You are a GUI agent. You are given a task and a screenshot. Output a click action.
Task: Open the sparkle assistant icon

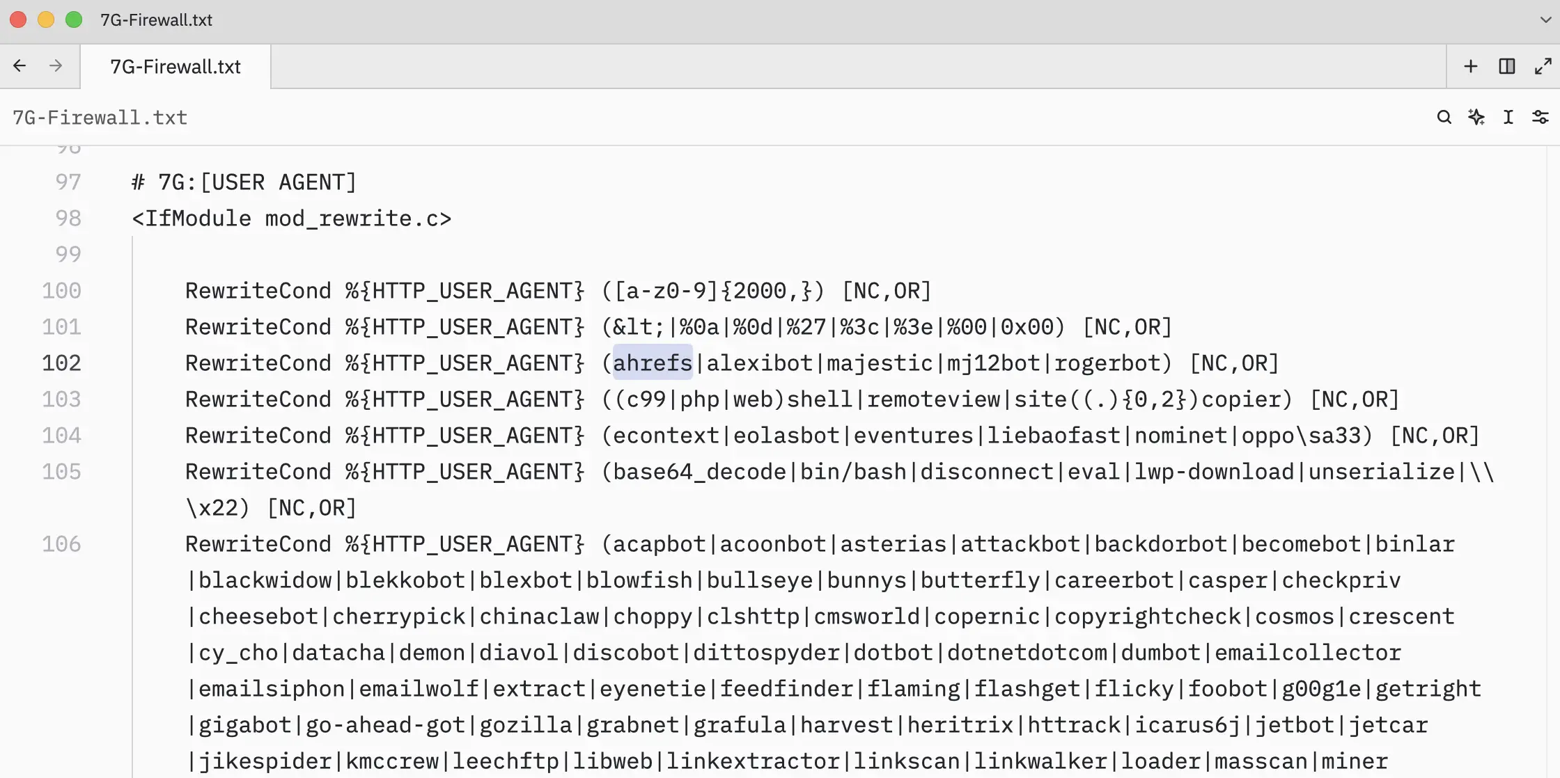coord(1476,117)
